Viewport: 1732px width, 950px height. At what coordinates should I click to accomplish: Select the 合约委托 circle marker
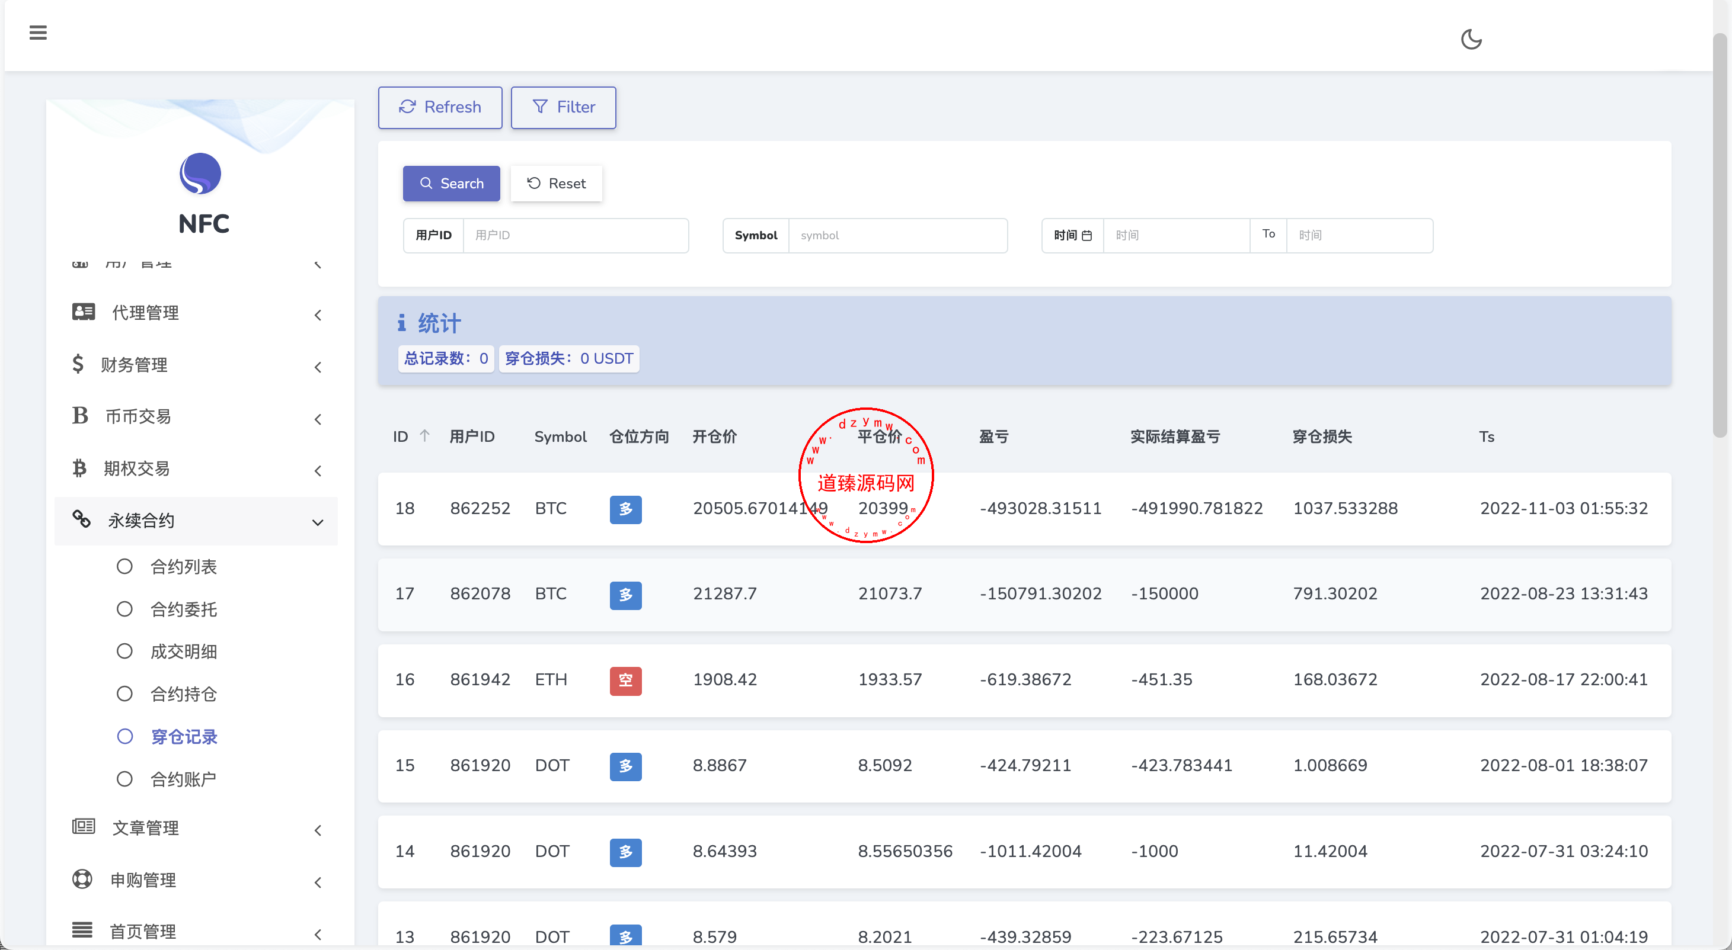coord(124,609)
